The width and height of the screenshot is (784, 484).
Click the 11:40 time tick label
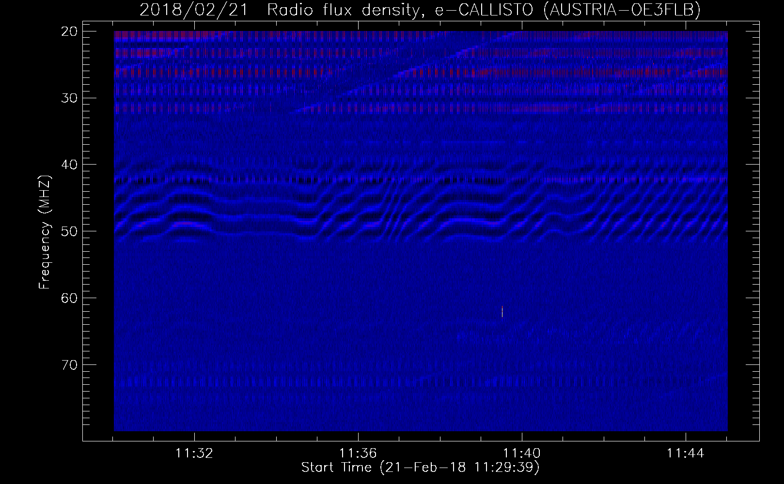(522, 454)
